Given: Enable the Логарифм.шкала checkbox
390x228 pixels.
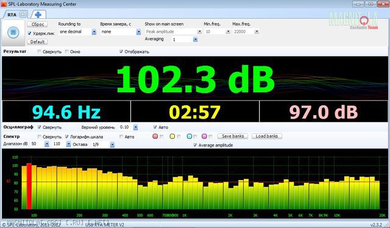Looking at the screenshot, I should click(66, 136).
